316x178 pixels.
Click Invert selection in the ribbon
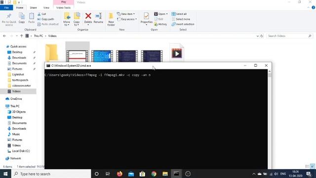(x=183, y=24)
